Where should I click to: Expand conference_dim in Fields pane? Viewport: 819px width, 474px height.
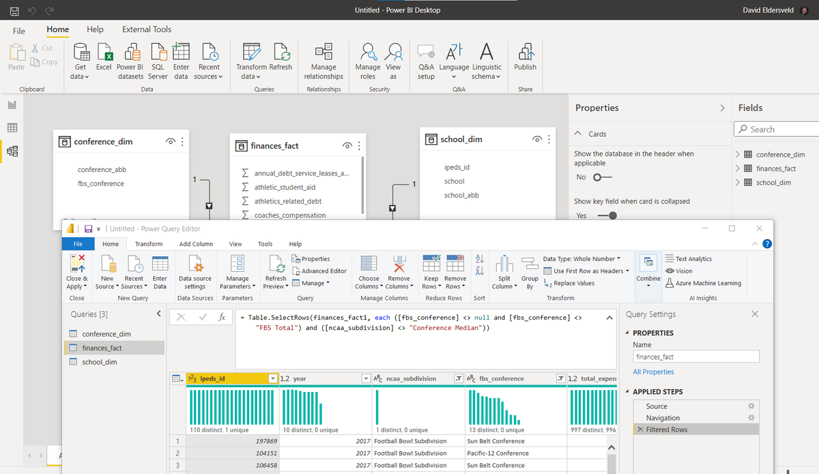tap(738, 154)
